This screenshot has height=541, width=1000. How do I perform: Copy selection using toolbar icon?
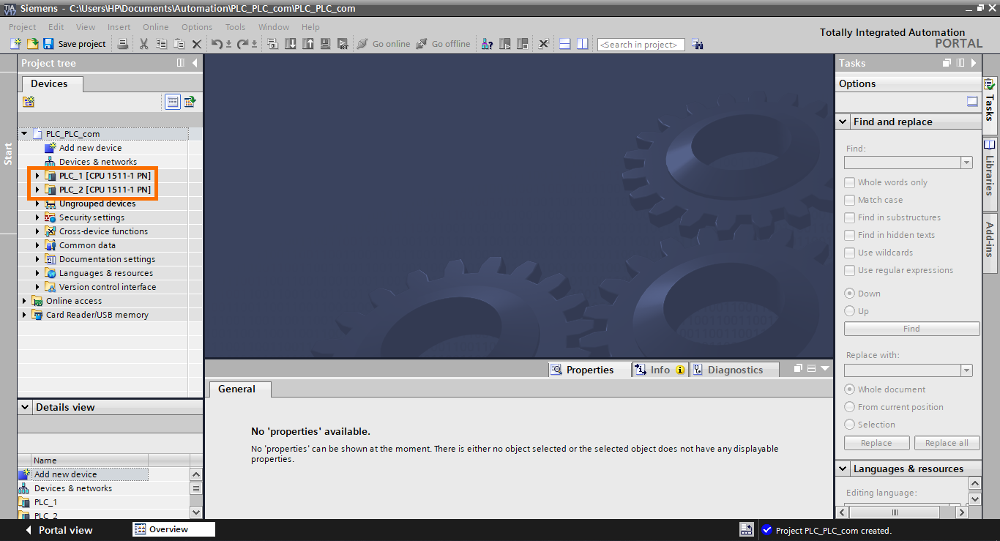pos(161,44)
